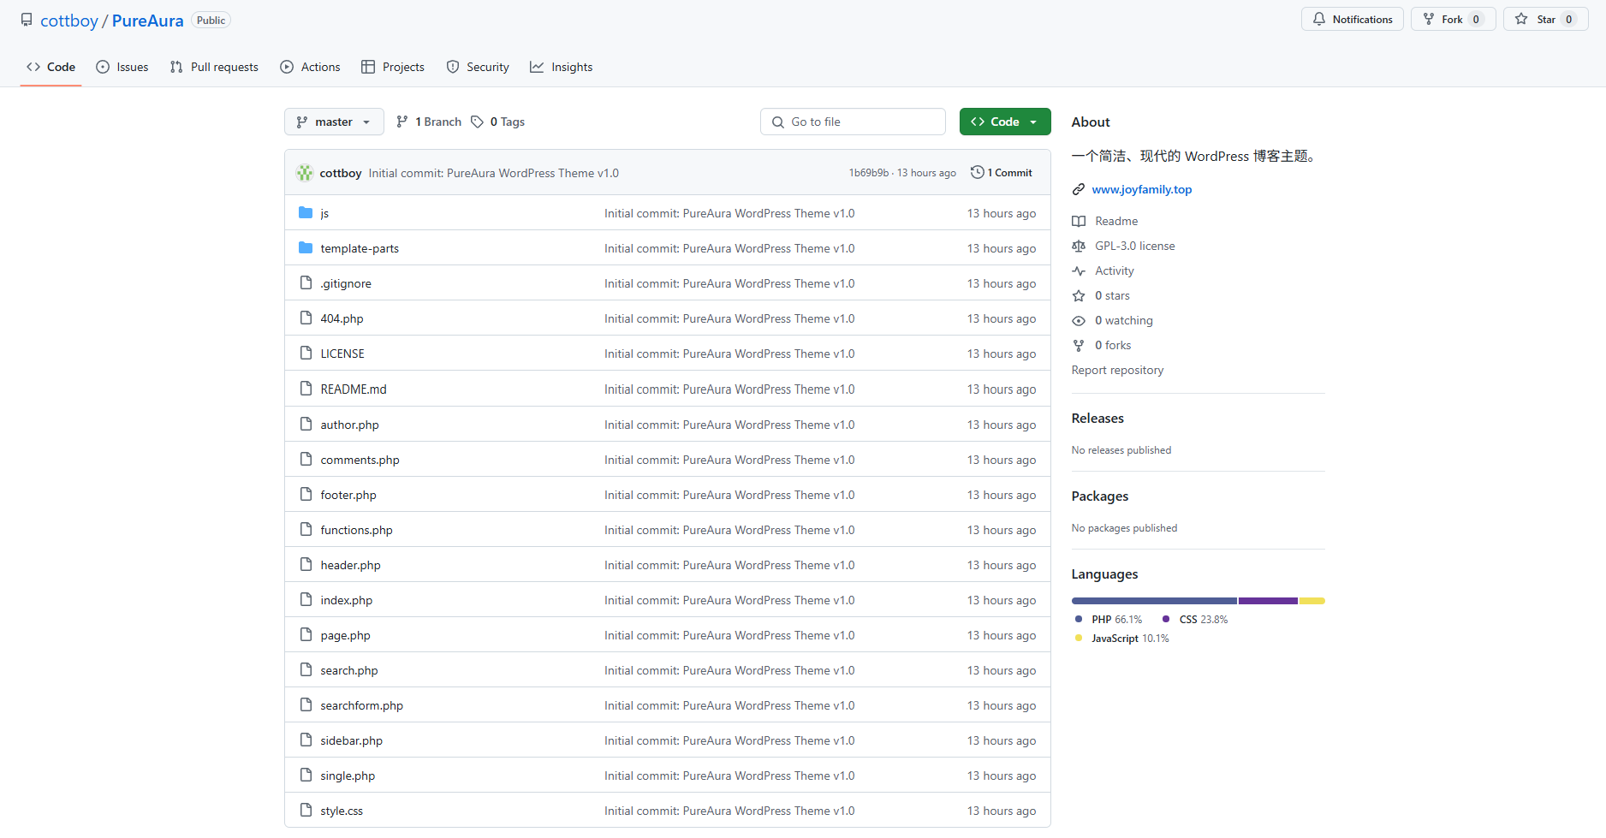1606x838 pixels.
Task: Visit the www.joyfamily.top link
Action: 1142,189
